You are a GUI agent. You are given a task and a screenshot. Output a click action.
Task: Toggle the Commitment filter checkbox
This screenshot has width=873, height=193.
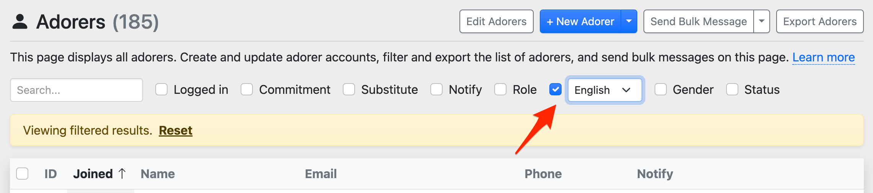pos(247,90)
